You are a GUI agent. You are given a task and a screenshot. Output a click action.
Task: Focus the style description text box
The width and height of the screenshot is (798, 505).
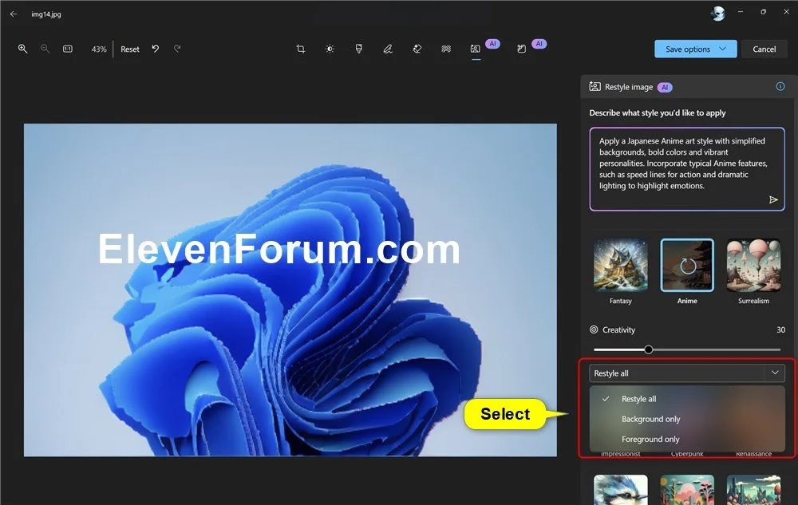point(687,169)
